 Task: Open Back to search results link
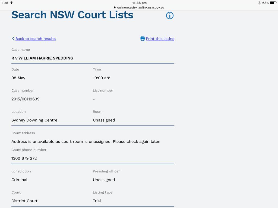pos(35,39)
